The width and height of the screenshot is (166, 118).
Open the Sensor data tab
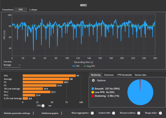tap(141, 75)
